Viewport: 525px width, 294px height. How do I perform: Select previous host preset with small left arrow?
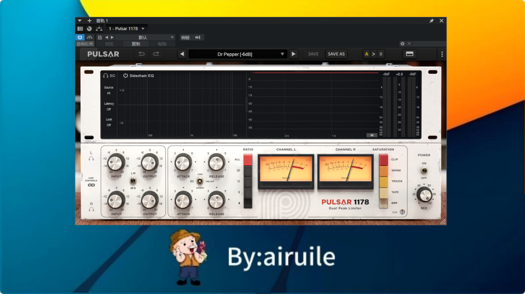click(x=107, y=37)
